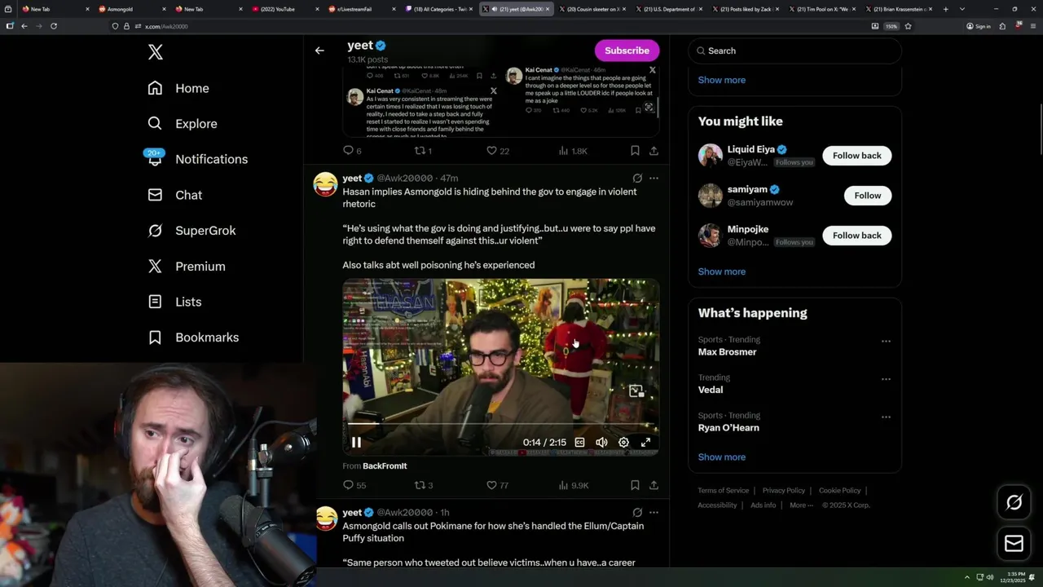Show more under You might like
The image size is (1043, 587).
coord(721,271)
